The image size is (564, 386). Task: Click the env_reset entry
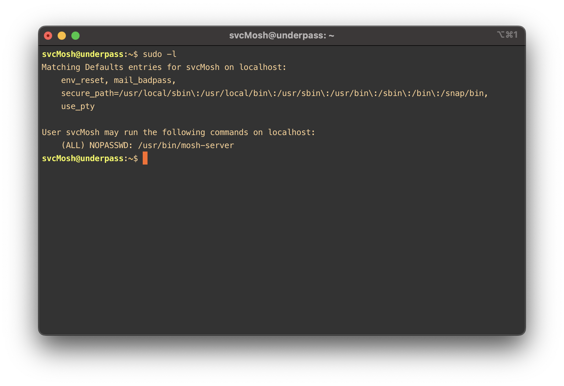point(82,80)
